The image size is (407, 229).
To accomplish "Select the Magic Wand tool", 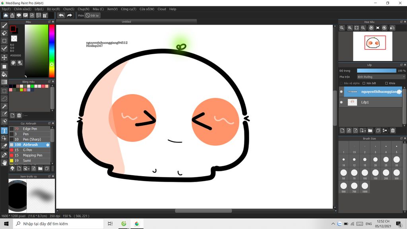I will tap(4, 106).
